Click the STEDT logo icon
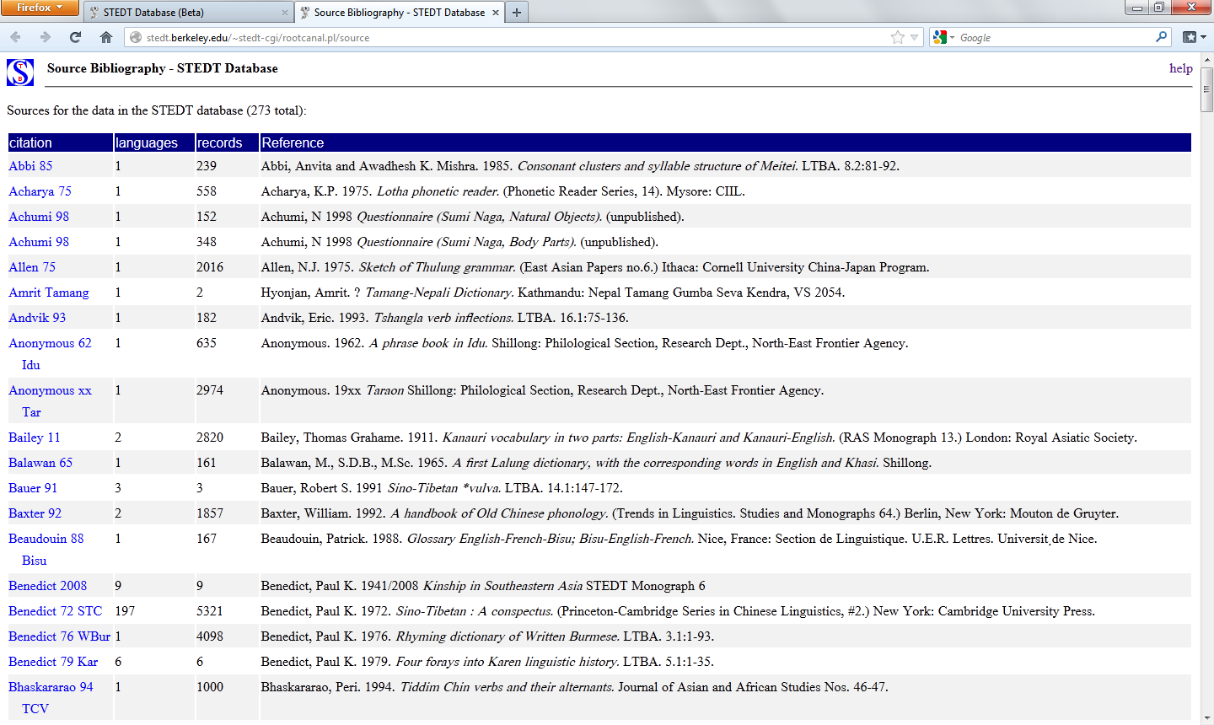1214x725 pixels. coord(20,72)
